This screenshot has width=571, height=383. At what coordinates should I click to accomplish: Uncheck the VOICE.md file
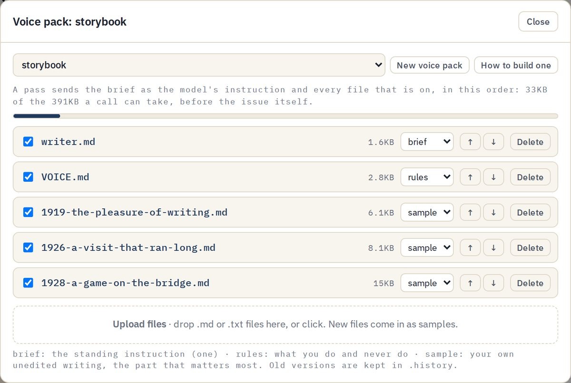(28, 177)
